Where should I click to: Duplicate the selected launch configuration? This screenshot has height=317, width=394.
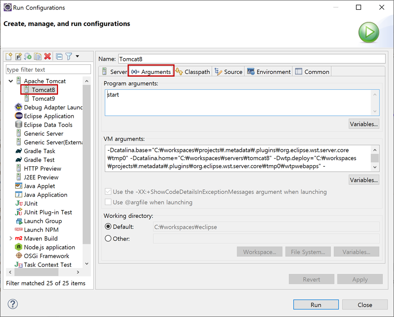pyautogui.click(x=38, y=56)
